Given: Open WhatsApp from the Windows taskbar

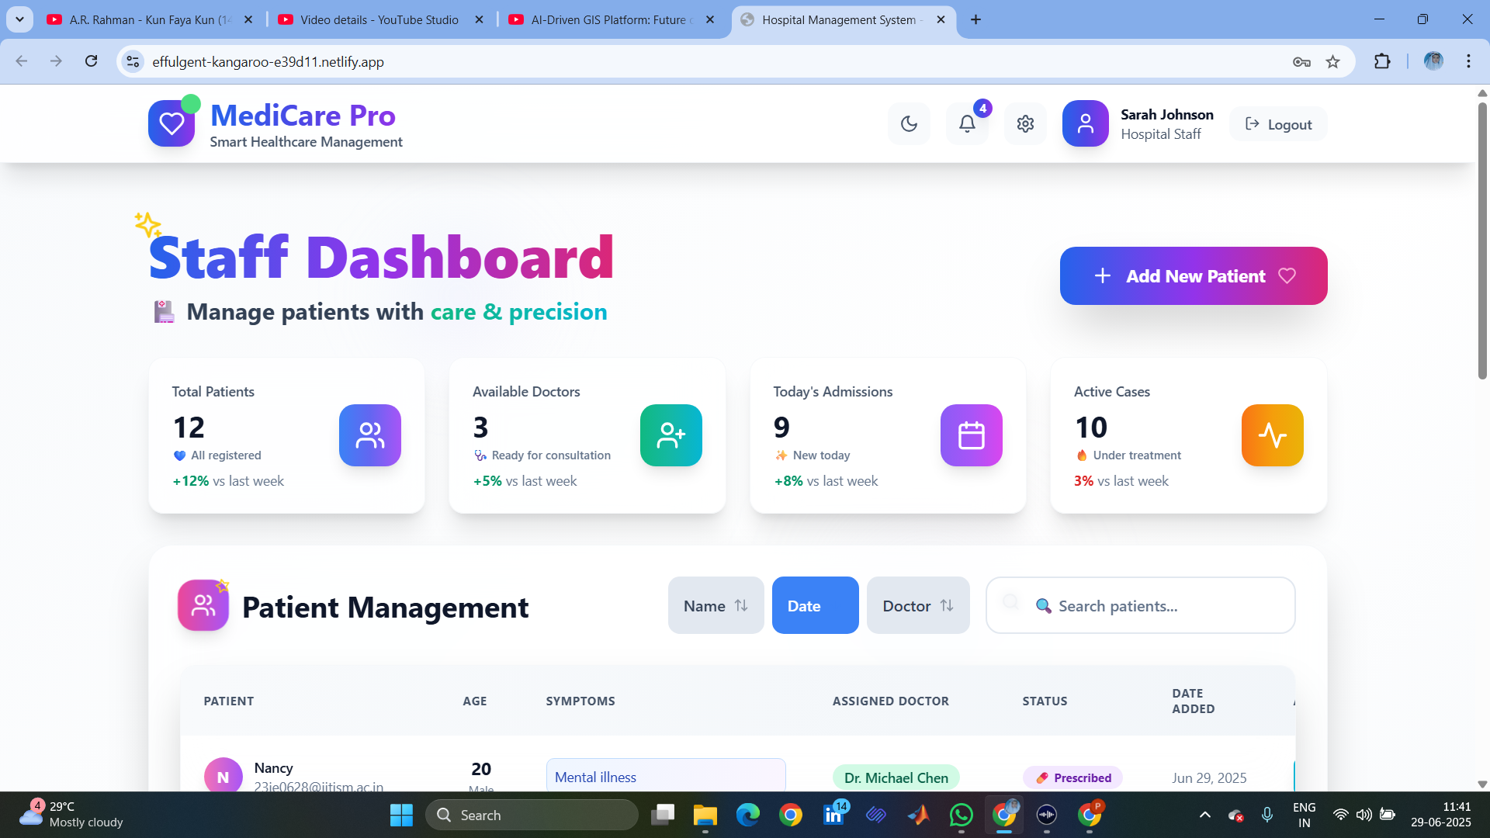Looking at the screenshot, I should [x=961, y=815].
